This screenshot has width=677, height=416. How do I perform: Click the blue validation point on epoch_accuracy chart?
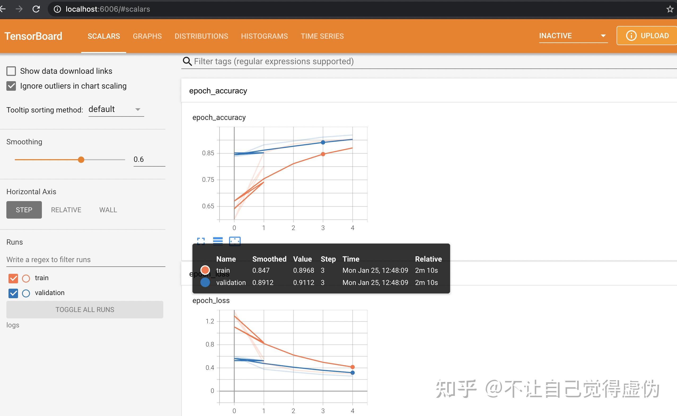pos(323,142)
